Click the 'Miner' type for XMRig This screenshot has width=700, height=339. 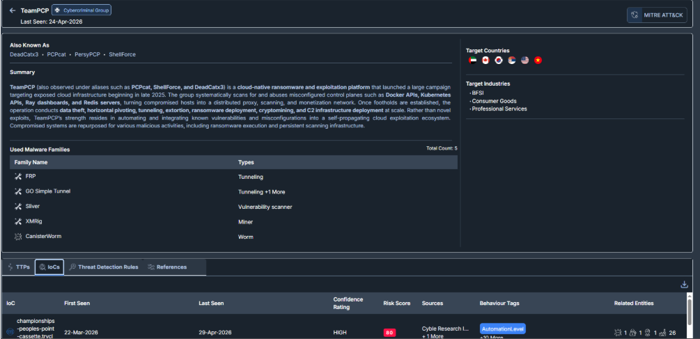246,221
